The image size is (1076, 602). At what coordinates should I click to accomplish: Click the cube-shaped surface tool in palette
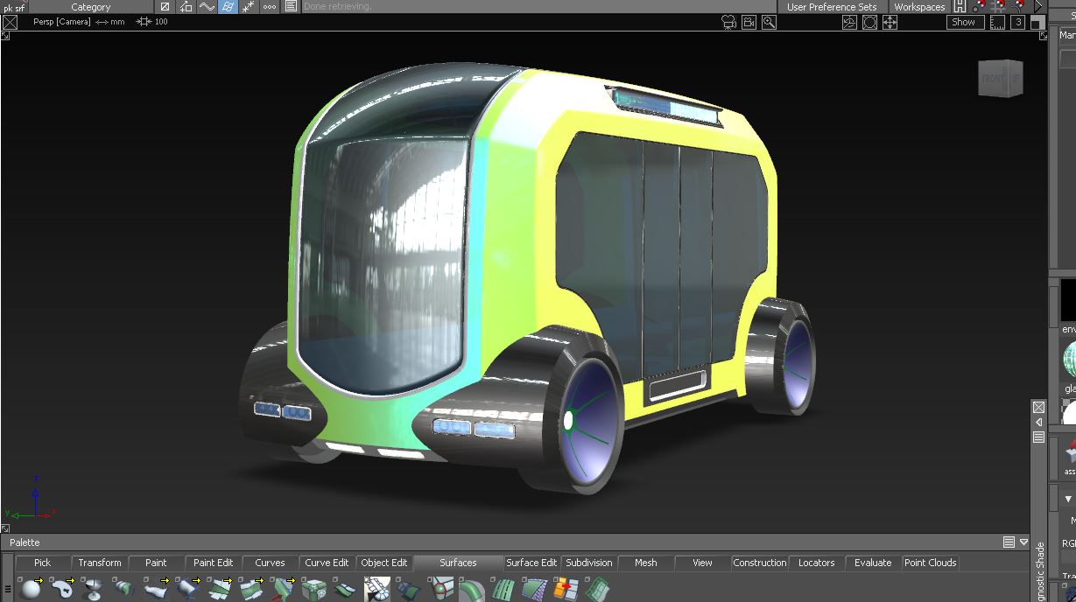click(x=313, y=589)
